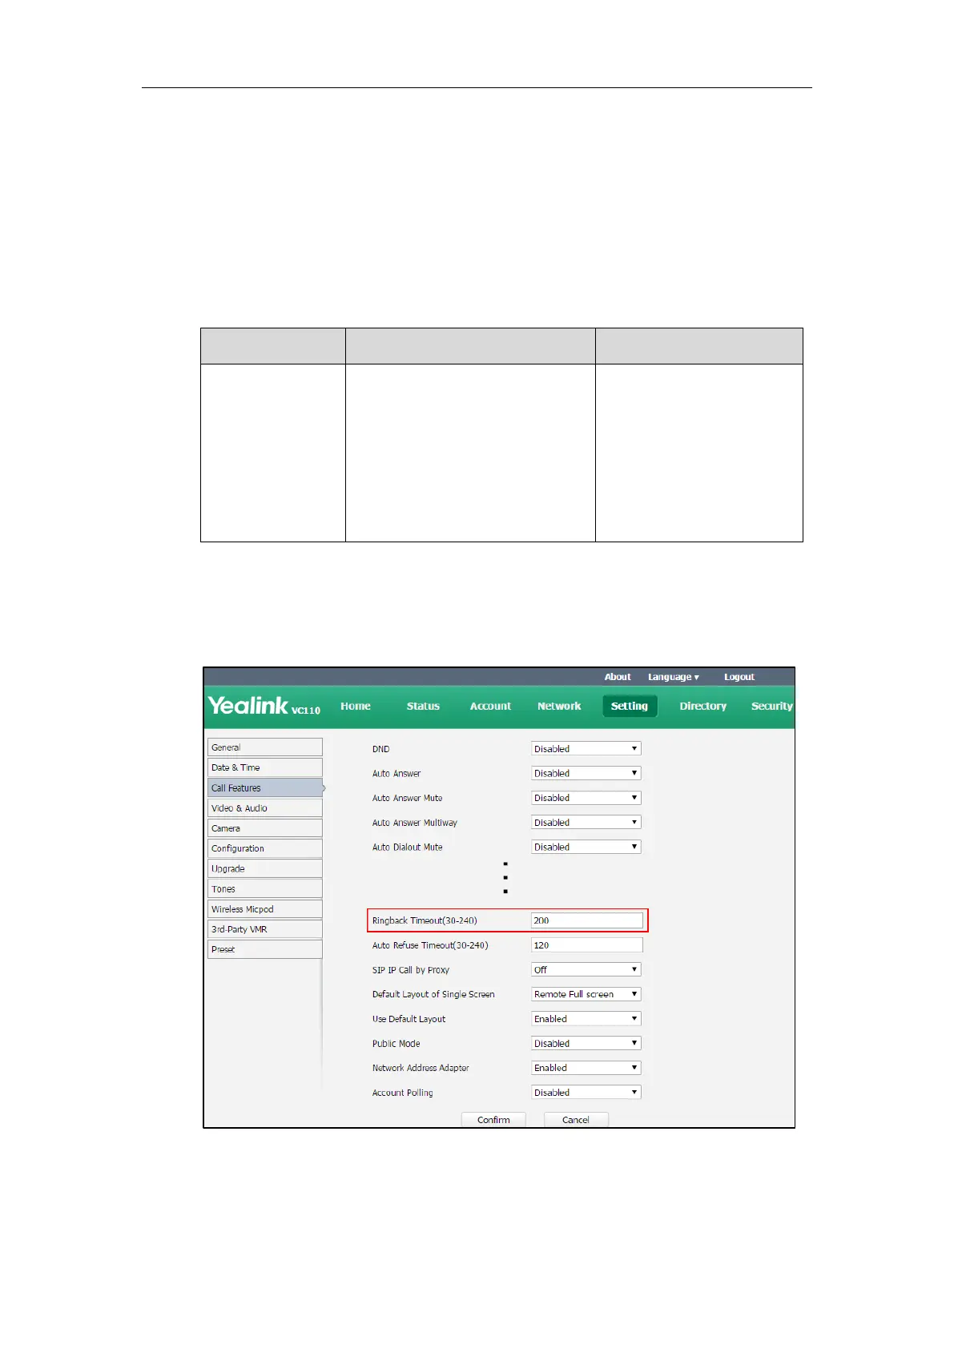Click the Ringback Timeout(30-240) label

[x=425, y=921]
